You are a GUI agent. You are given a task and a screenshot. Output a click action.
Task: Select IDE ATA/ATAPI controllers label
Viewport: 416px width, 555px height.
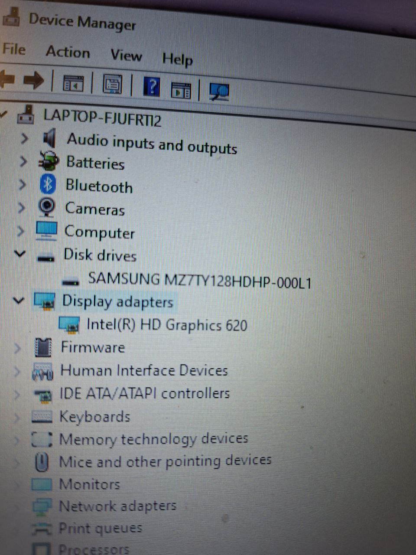point(144,394)
